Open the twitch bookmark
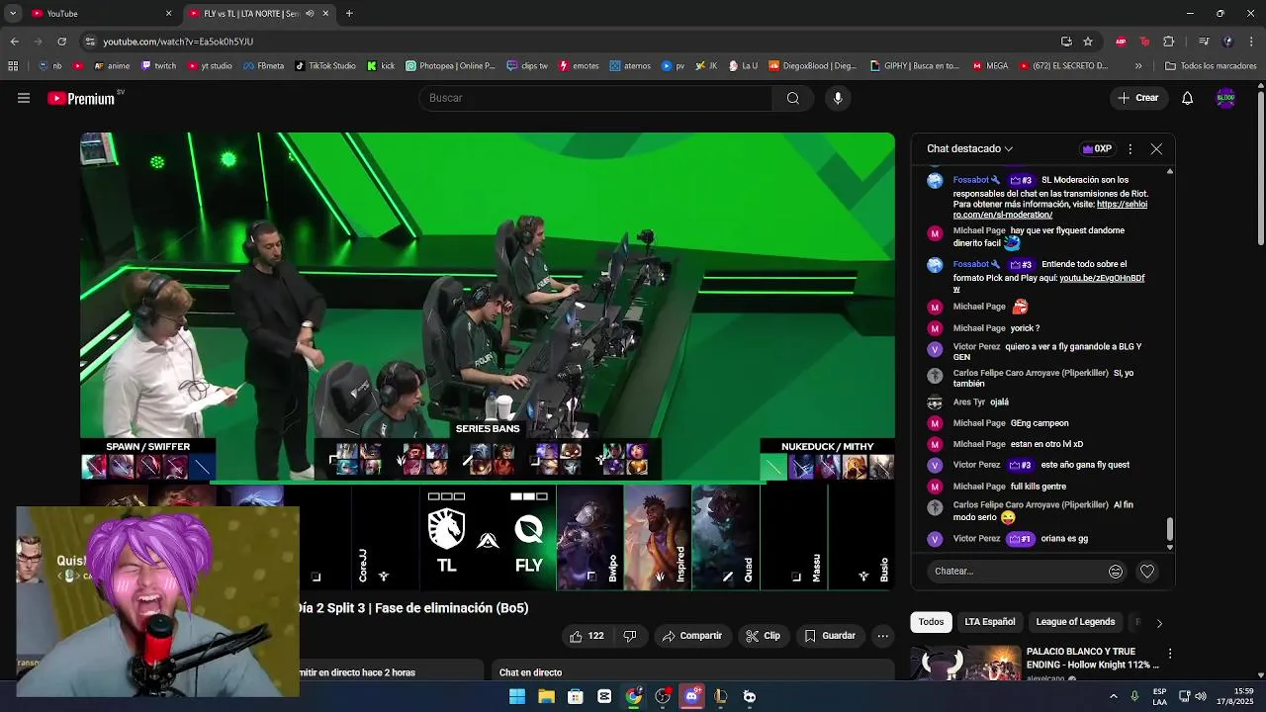Viewport: 1266px width, 712px height. tap(158, 66)
